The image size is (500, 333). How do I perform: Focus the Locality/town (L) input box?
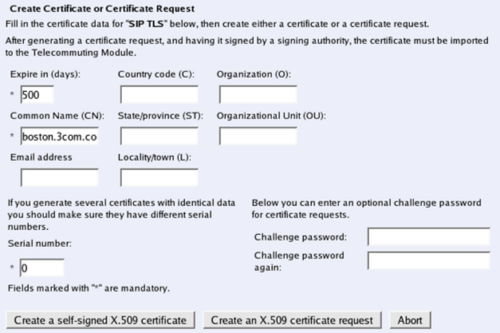[159, 178]
